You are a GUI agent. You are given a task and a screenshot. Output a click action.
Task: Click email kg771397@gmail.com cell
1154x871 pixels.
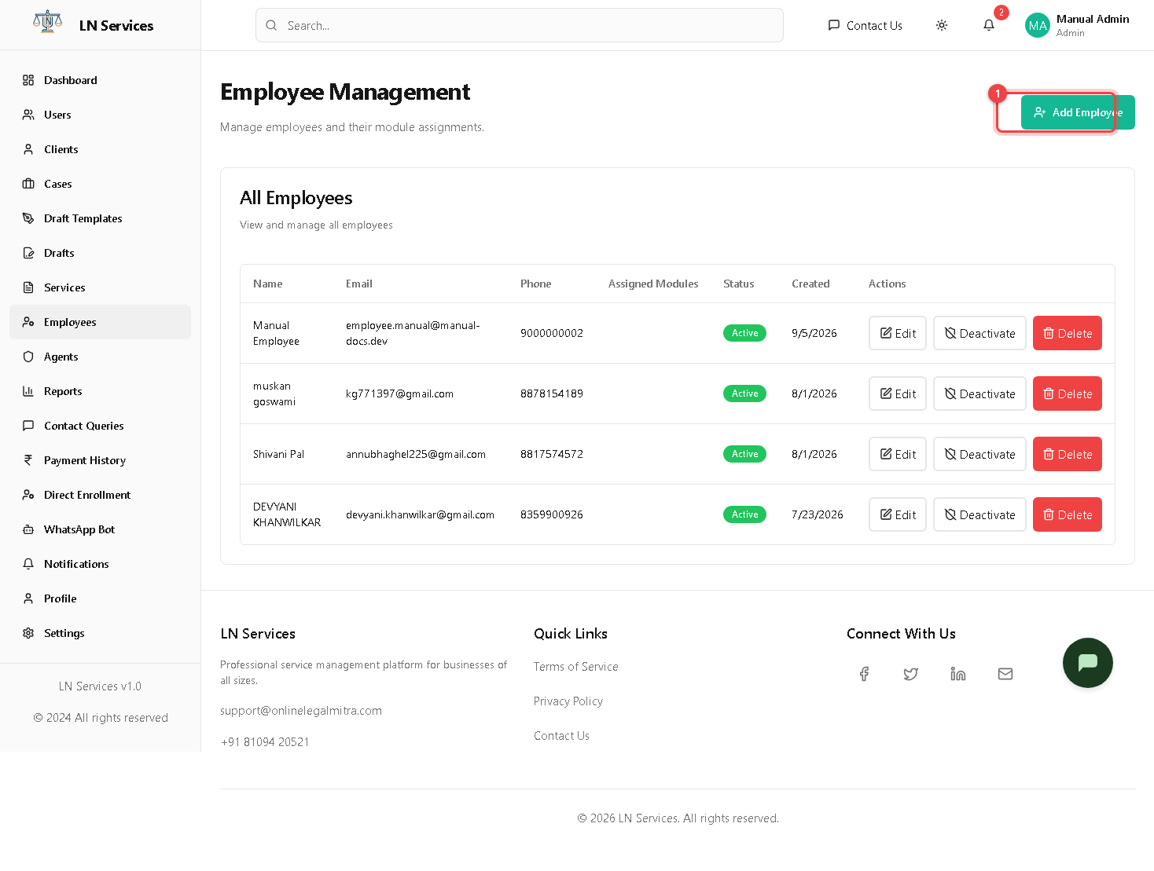(399, 393)
